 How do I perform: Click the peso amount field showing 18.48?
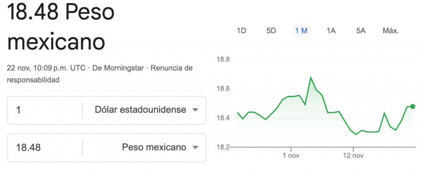coord(45,147)
